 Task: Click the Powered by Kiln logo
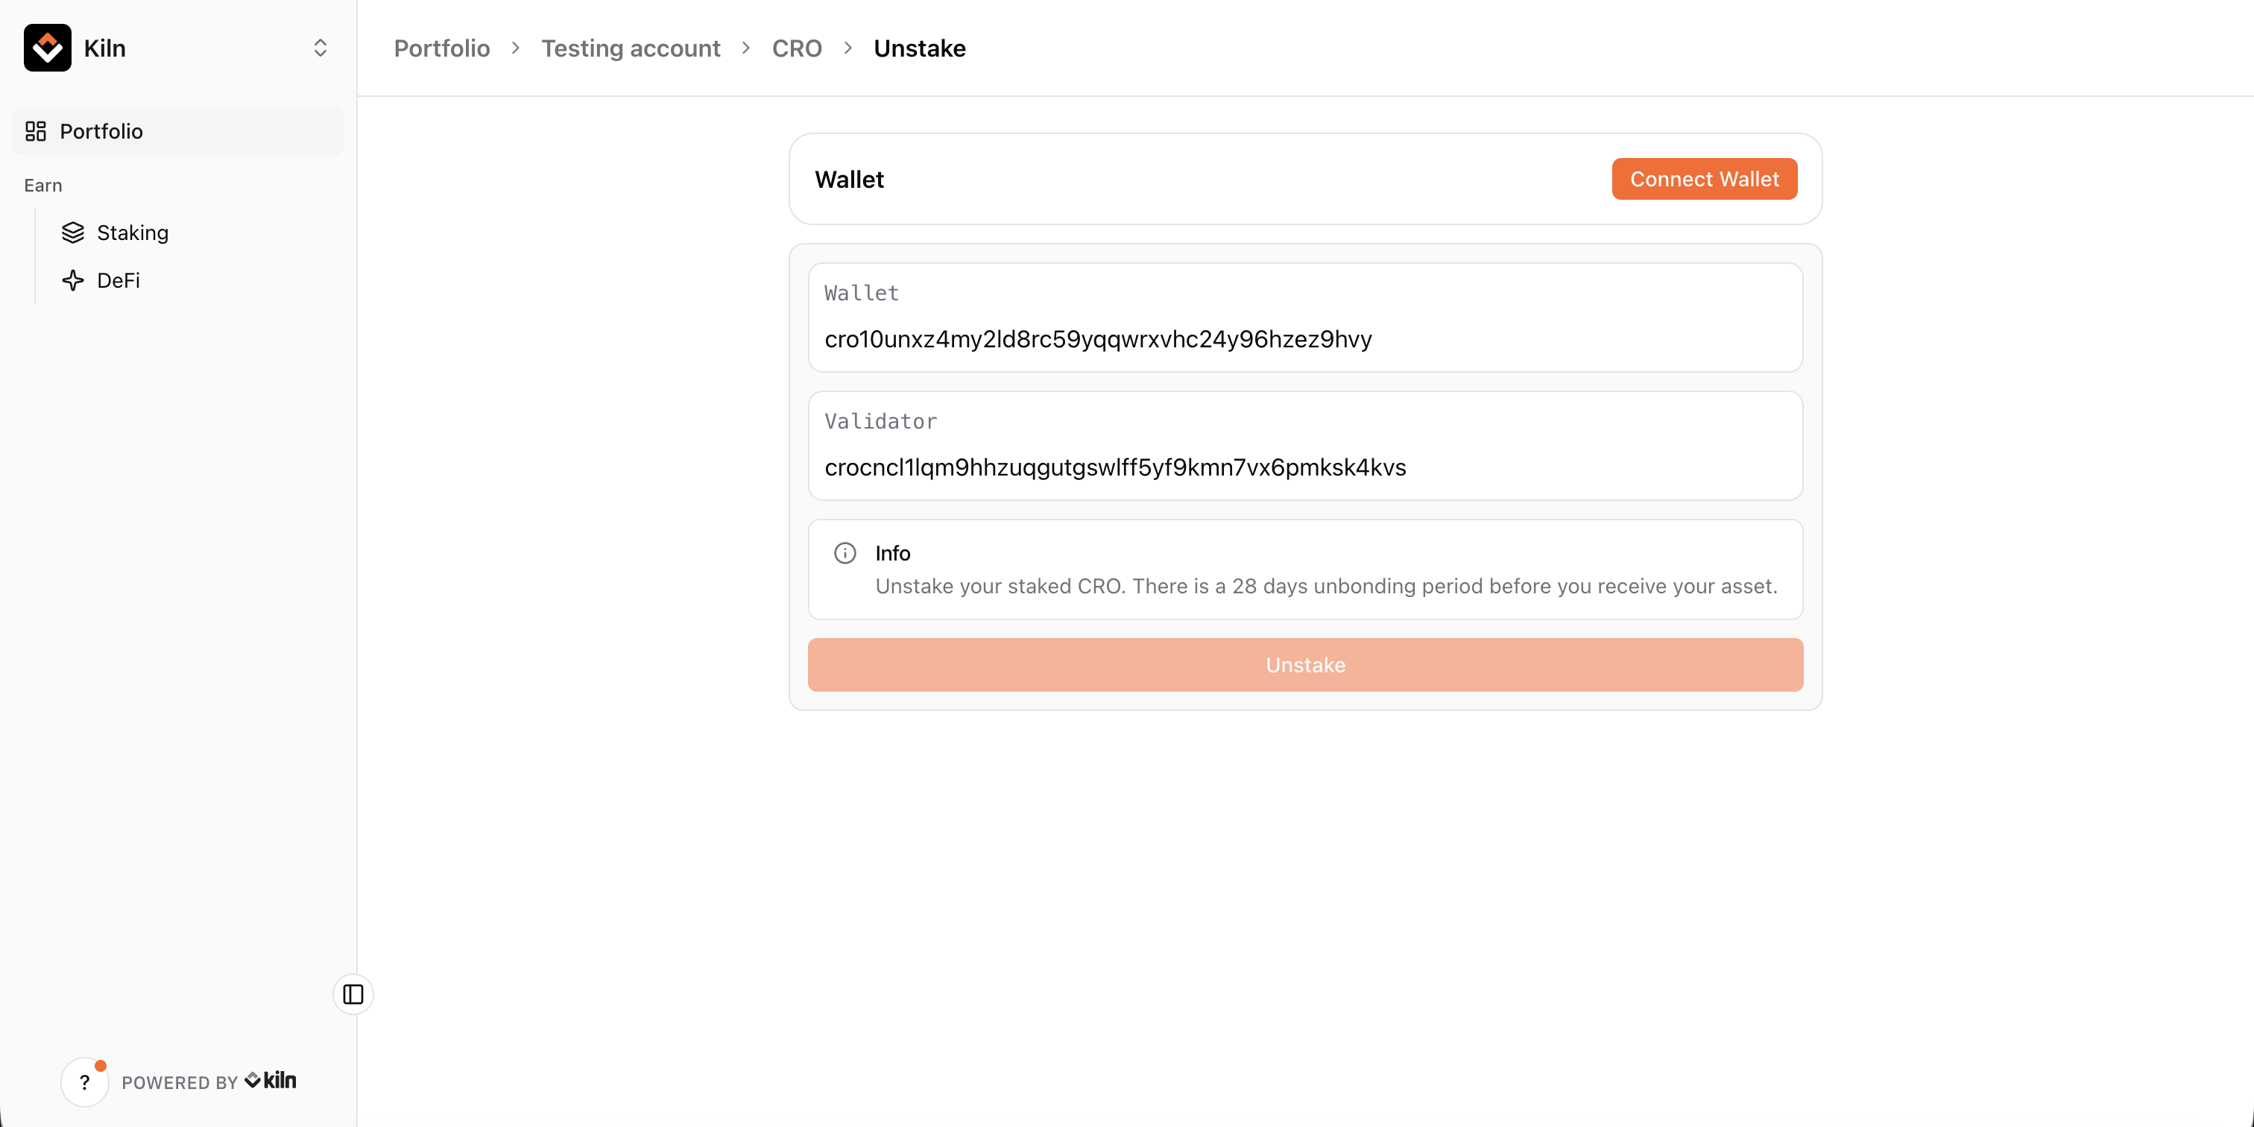tap(271, 1081)
